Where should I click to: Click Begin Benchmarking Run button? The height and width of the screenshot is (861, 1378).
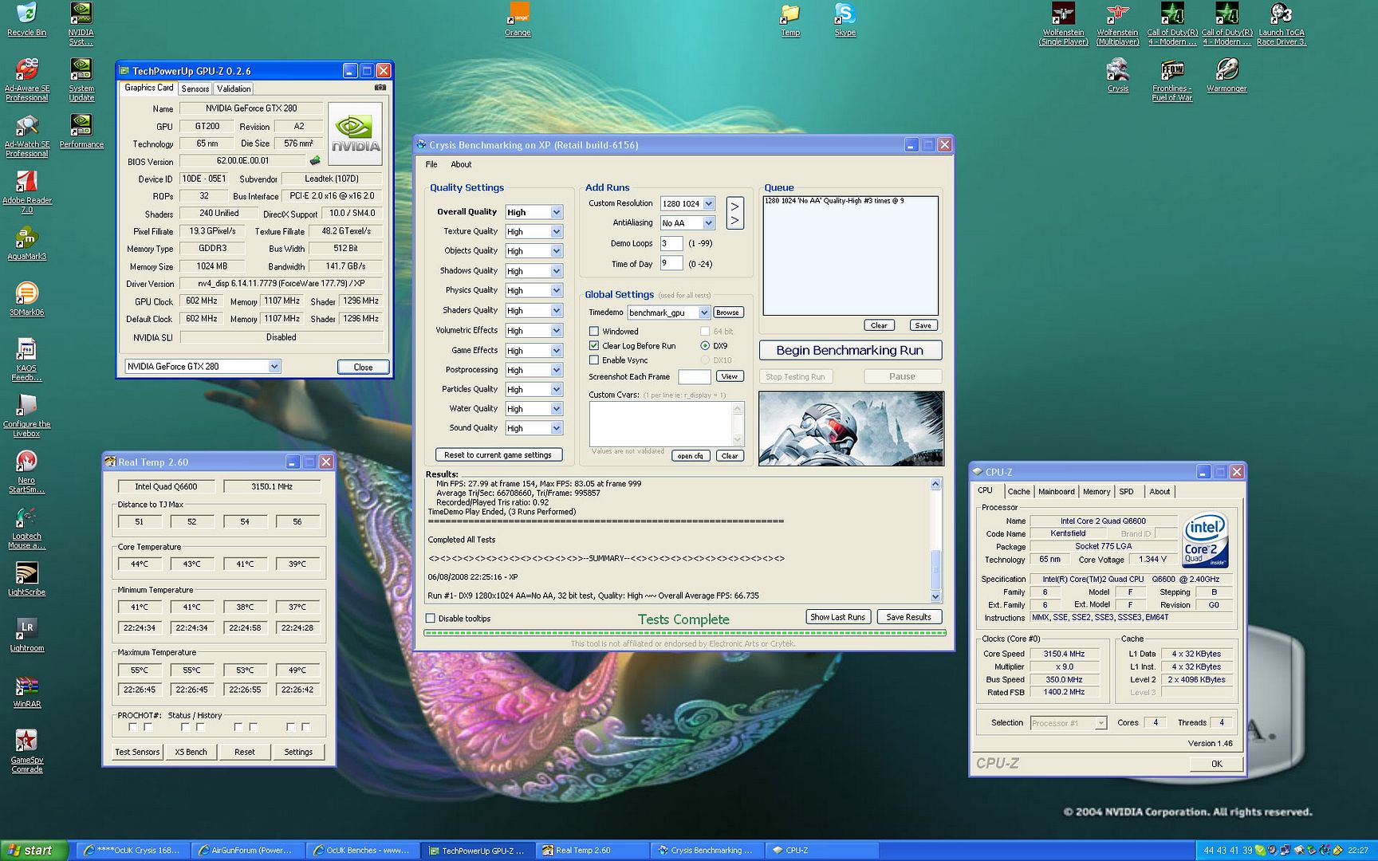[850, 350]
